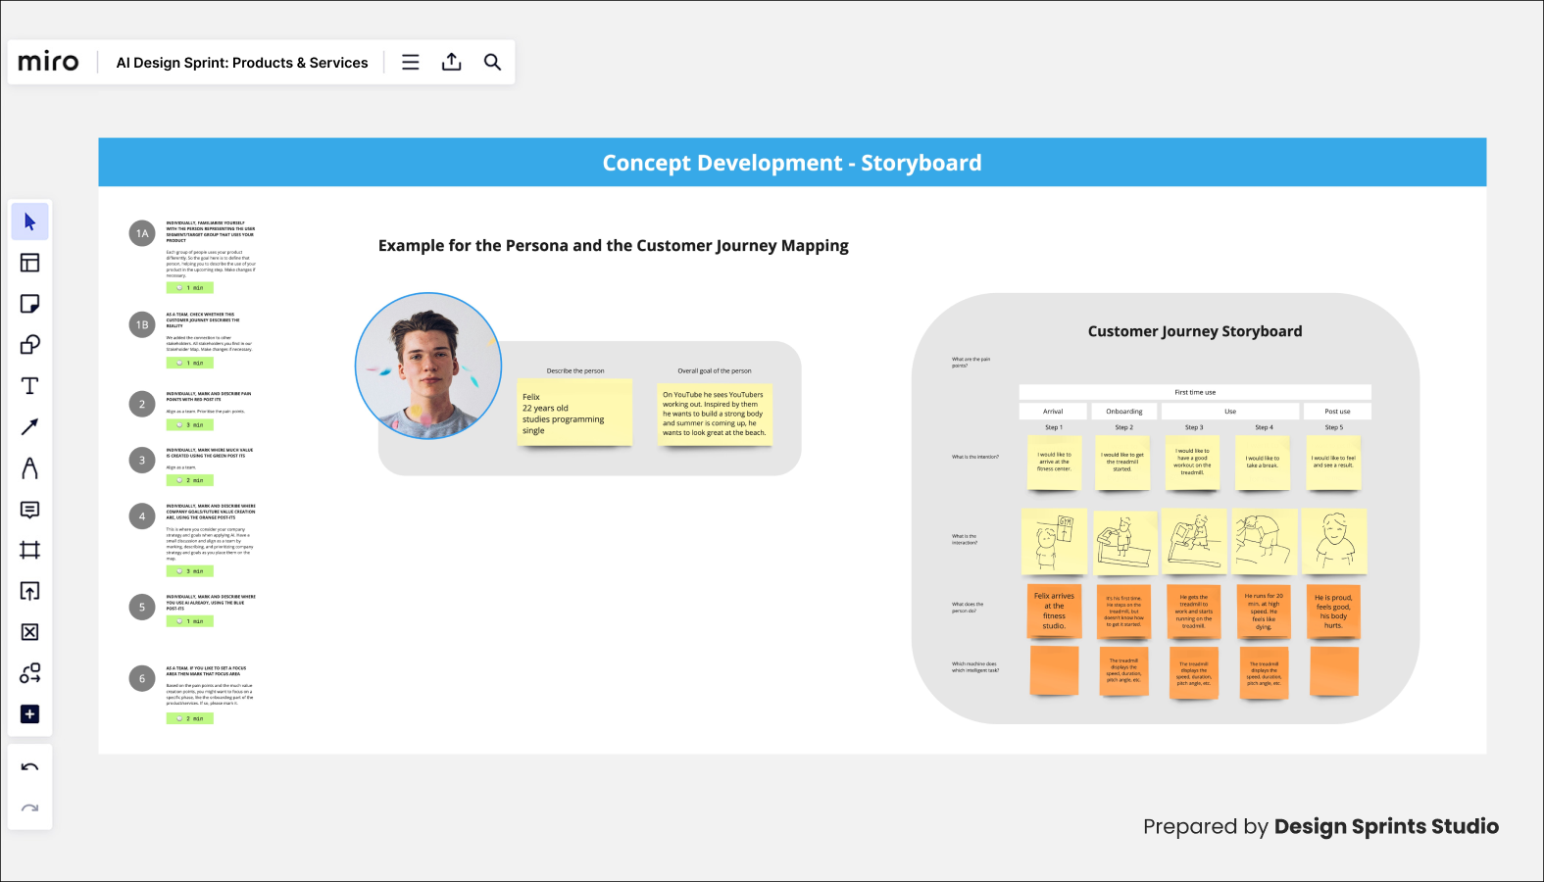Select blank orange sticky in the Step 5 column
Image resolution: width=1544 pixels, height=882 pixels.
tap(1334, 671)
